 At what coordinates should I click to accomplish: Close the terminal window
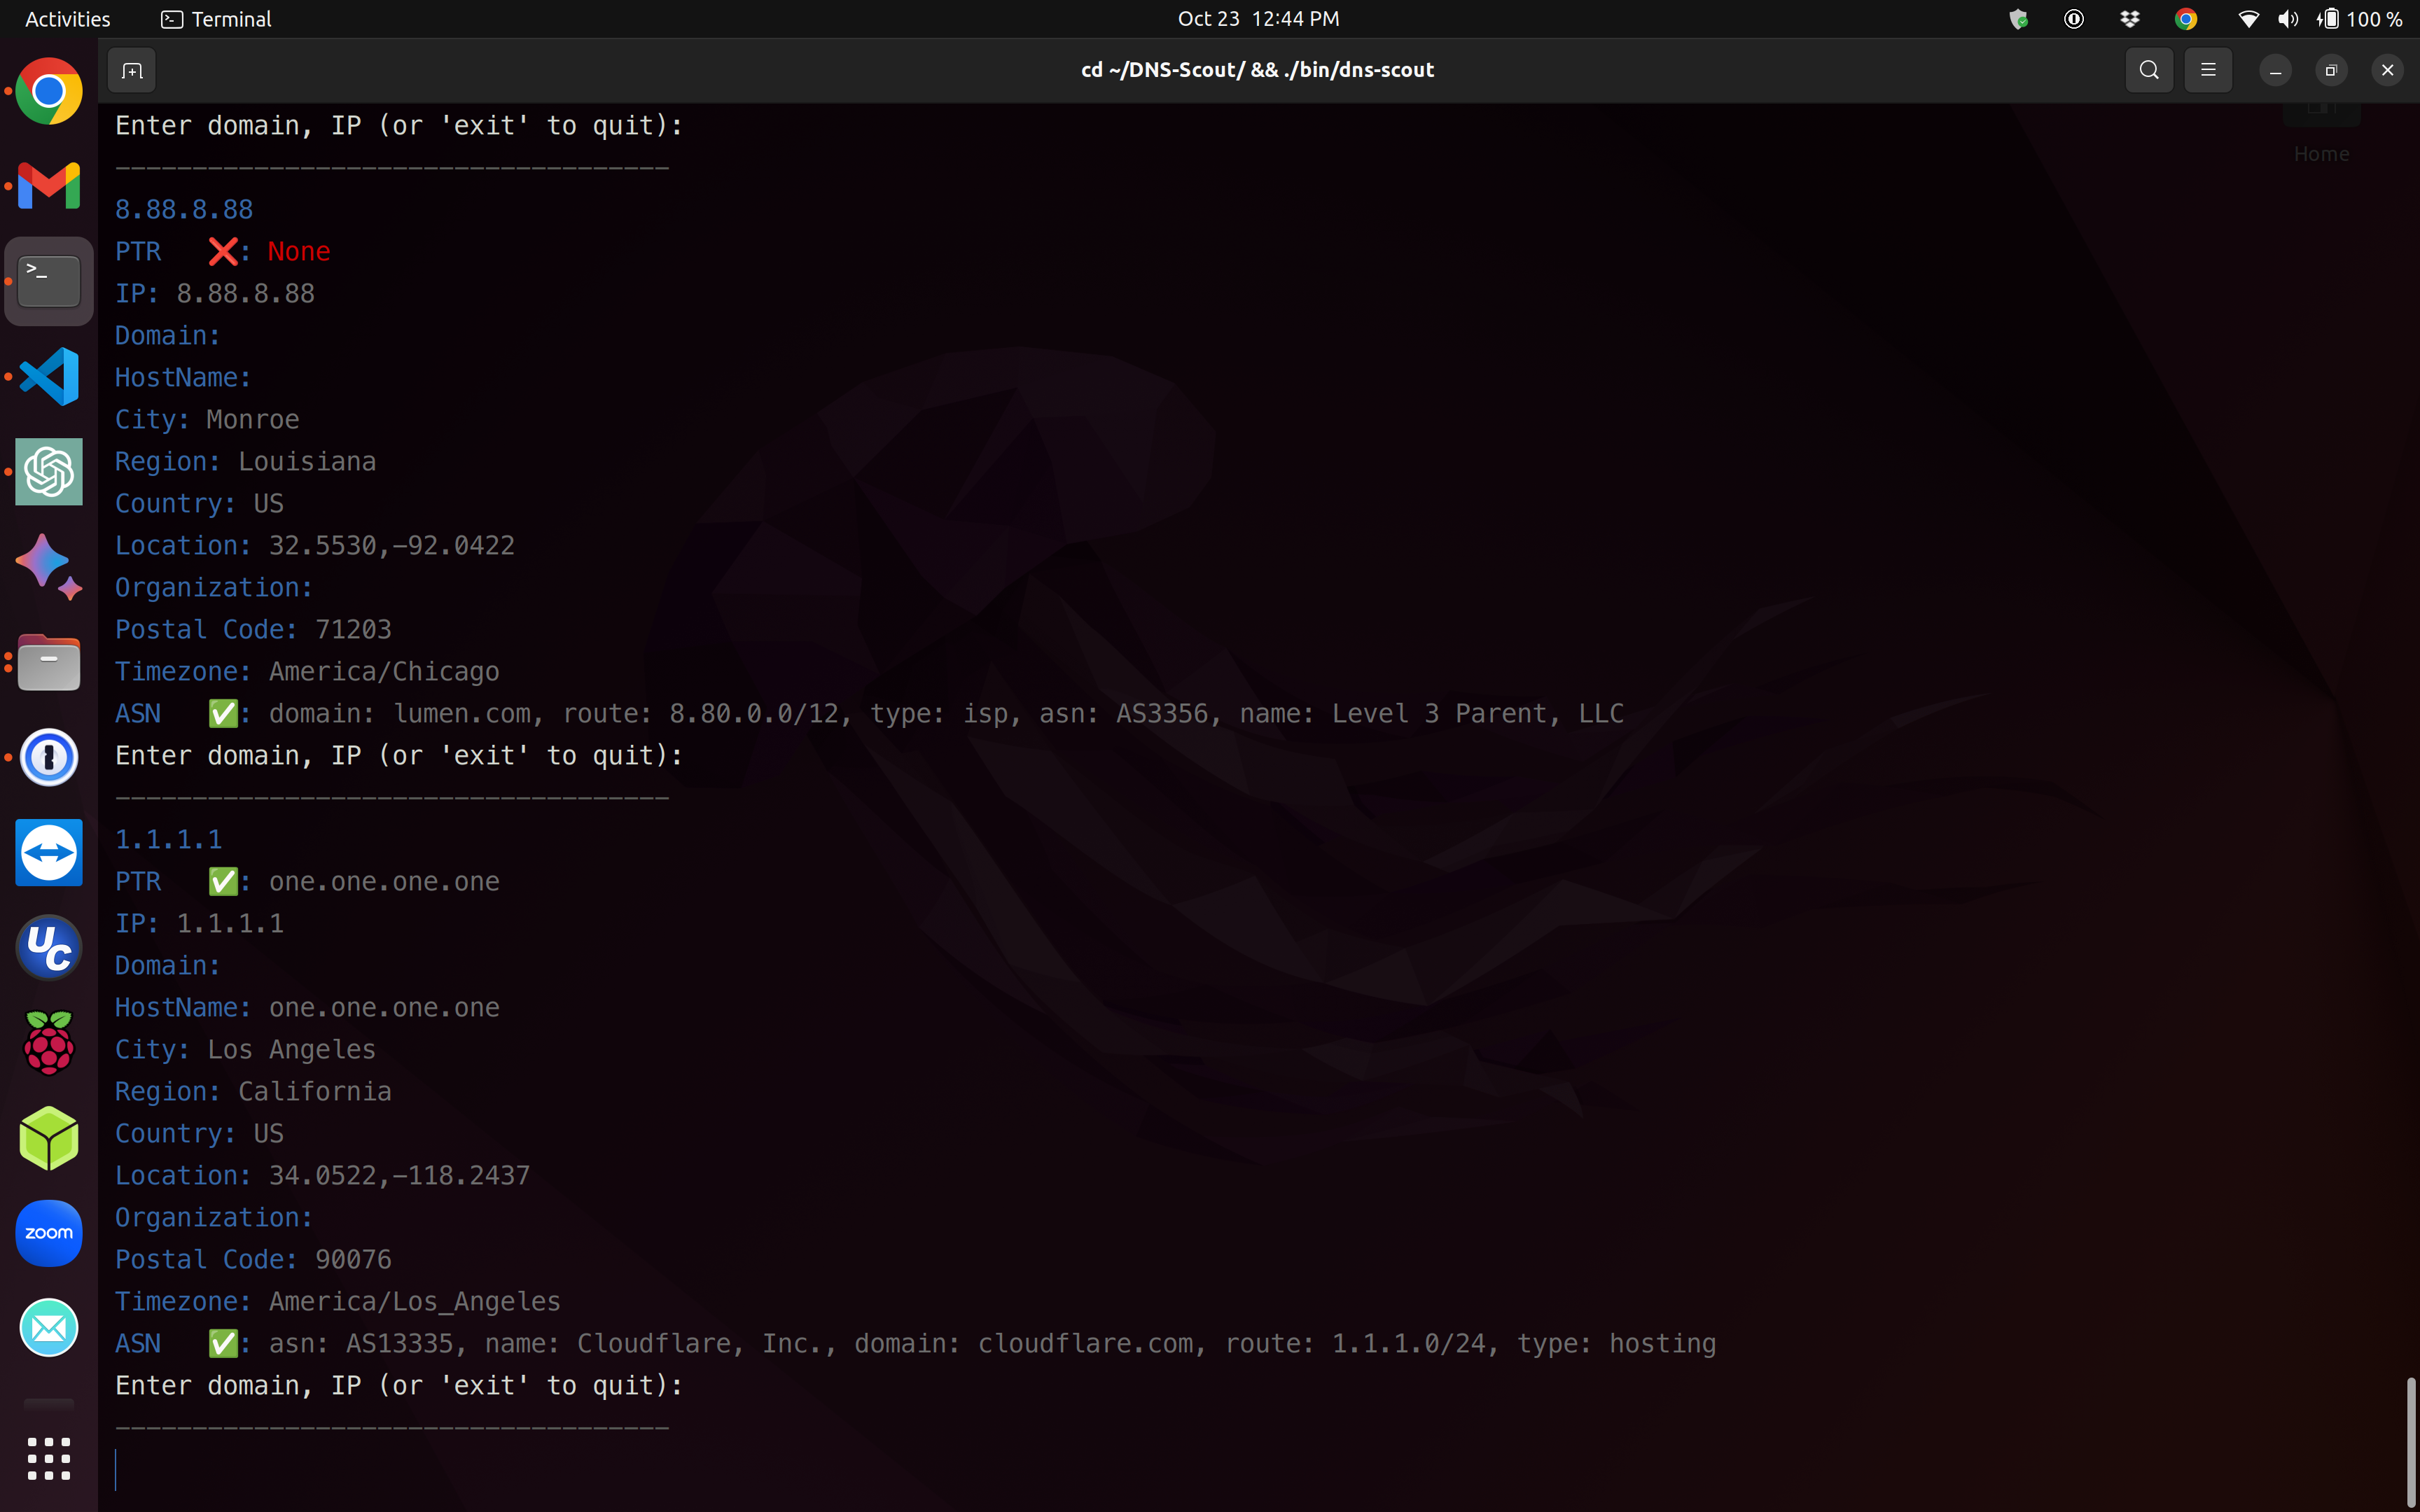point(2387,70)
